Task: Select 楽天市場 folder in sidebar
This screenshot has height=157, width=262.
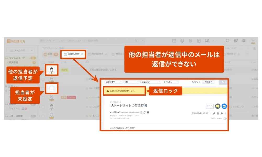Action: click(13, 62)
